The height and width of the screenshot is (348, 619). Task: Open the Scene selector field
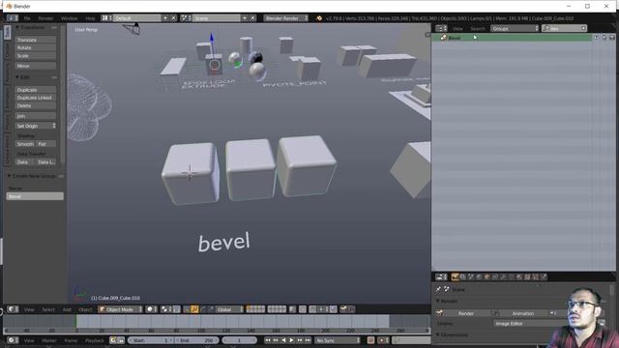tap(217, 18)
